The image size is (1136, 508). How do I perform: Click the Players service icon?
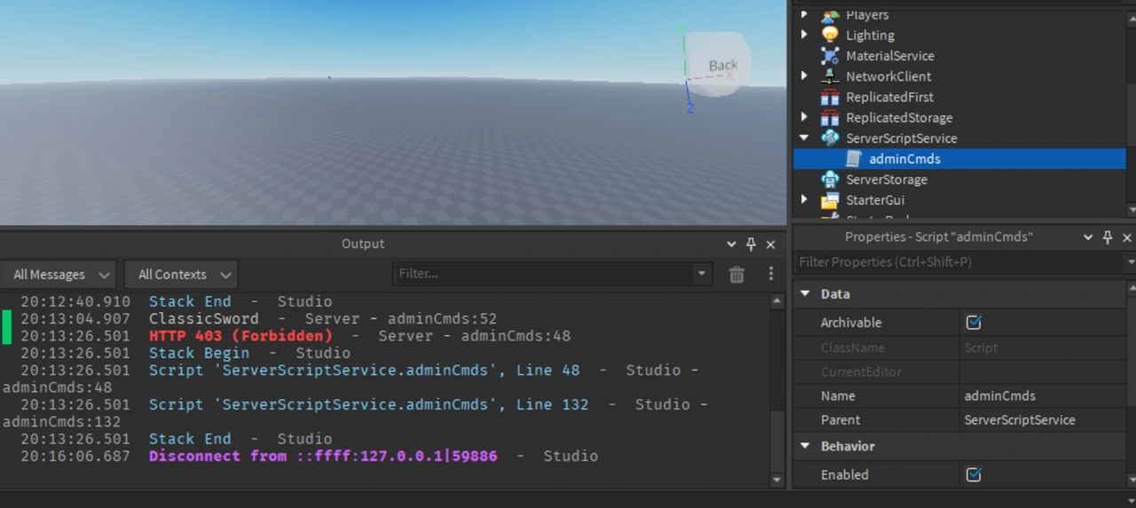[x=830, y=15]
